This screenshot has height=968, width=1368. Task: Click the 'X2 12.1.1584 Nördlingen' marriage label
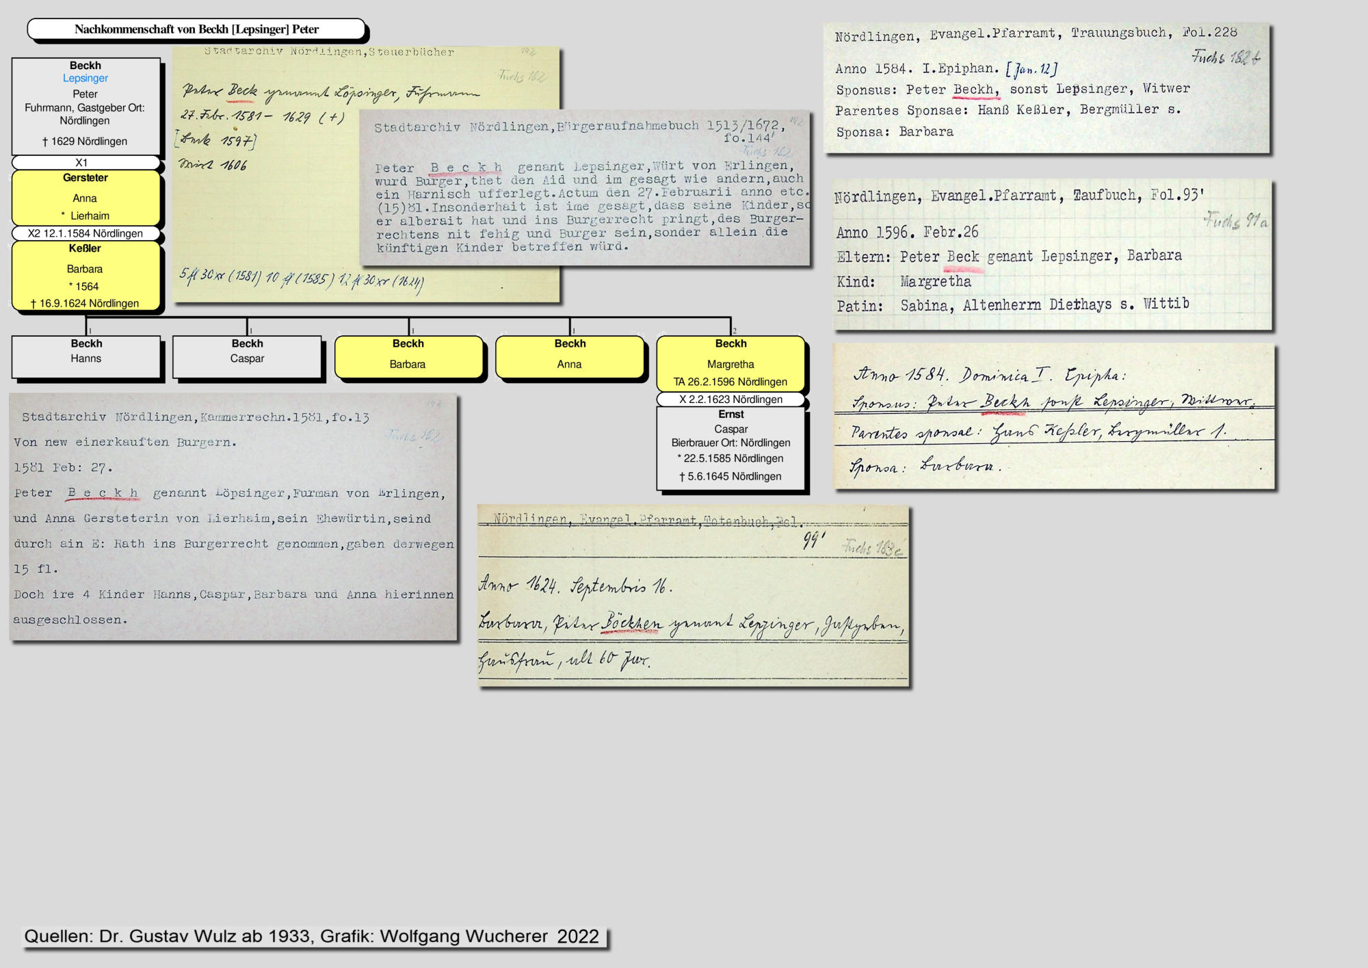click(x=85, y=233)
